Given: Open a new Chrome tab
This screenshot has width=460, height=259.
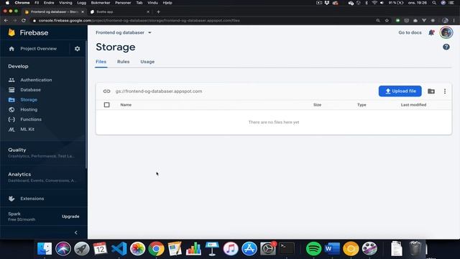Looking at the screenshot, I should pos(158,12).
